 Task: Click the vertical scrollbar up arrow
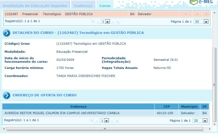click(x=214, y=13)
